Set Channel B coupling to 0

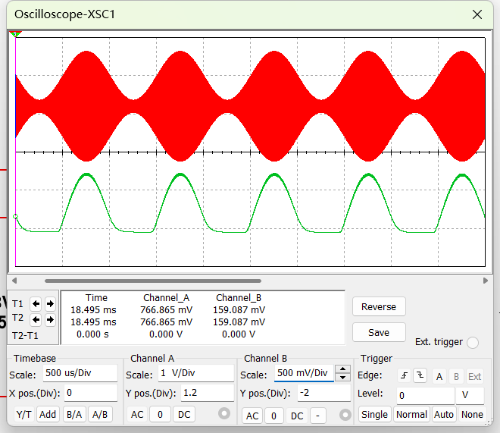(x=273, y=416)
